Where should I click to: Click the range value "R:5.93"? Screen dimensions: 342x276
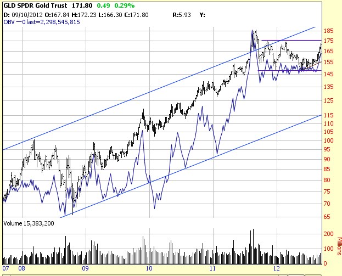(x=182, y=15)
